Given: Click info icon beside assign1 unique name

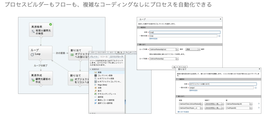Looking at the screenshot, I should [256, 88].
